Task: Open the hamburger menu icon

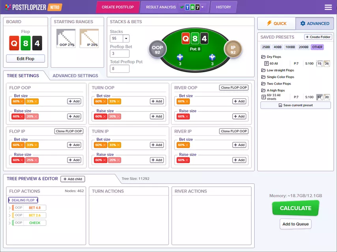Action: tap(328, 7)
